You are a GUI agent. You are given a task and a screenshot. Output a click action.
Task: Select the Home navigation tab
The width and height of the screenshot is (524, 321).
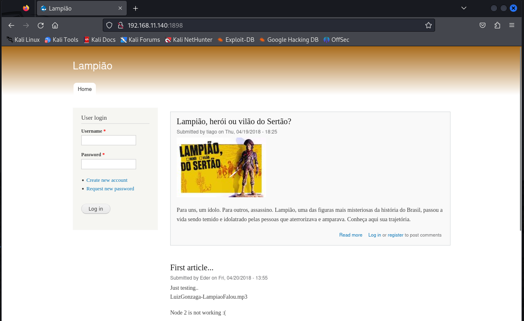[84, 89]
